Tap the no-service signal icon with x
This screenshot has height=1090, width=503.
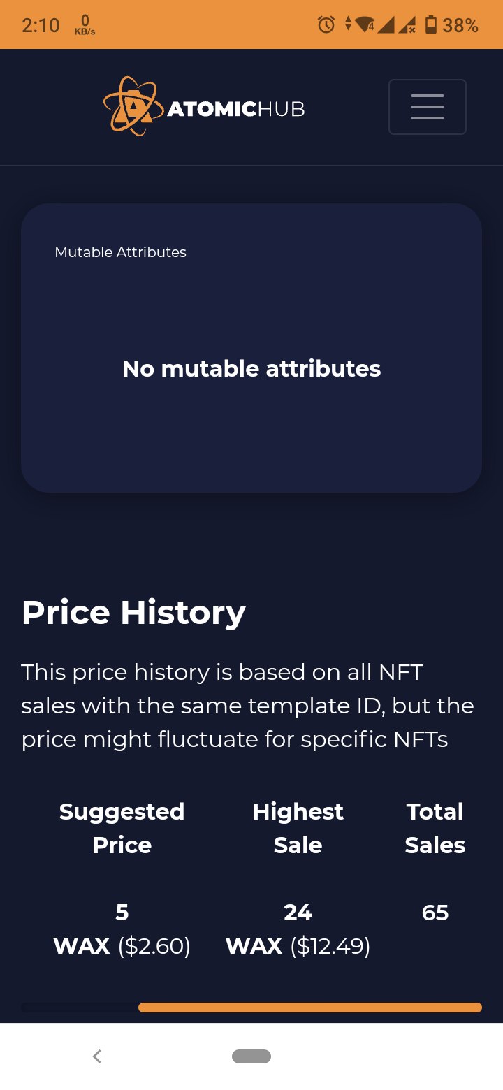coord(407,25)
